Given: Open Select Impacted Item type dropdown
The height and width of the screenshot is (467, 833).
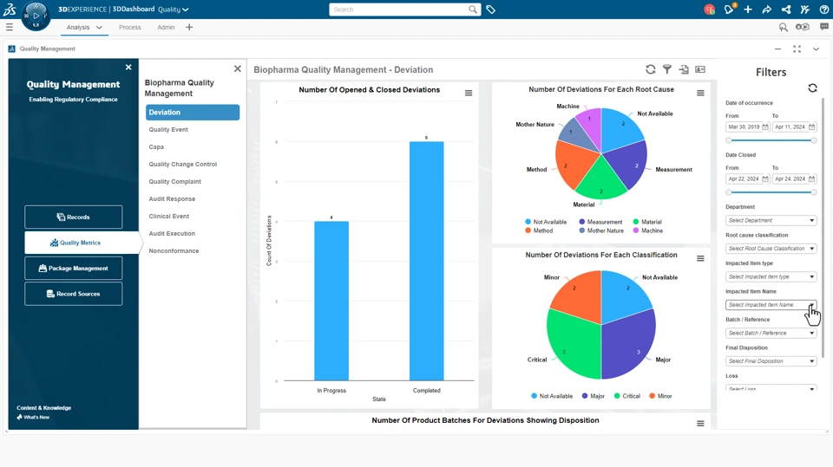Looking at the screenshot, I should tap(771, 276).
